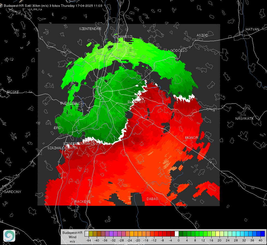Image resolution: width=267 pixels, height=245 pixels.
Task: Click the GÖDÖLLO town label
Action: click(179, 50)
